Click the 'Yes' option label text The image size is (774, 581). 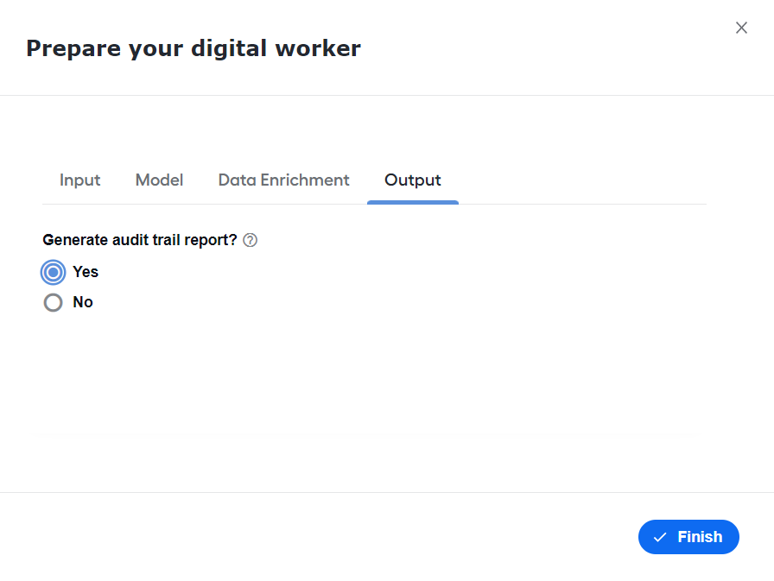pos(86,272)
